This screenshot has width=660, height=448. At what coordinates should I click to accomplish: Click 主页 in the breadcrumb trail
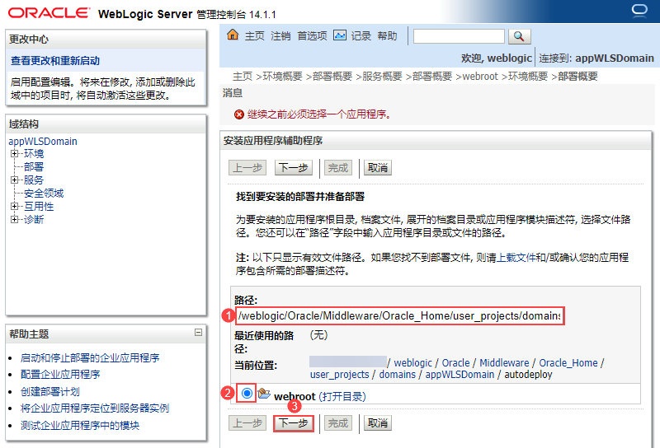point(243,76)
